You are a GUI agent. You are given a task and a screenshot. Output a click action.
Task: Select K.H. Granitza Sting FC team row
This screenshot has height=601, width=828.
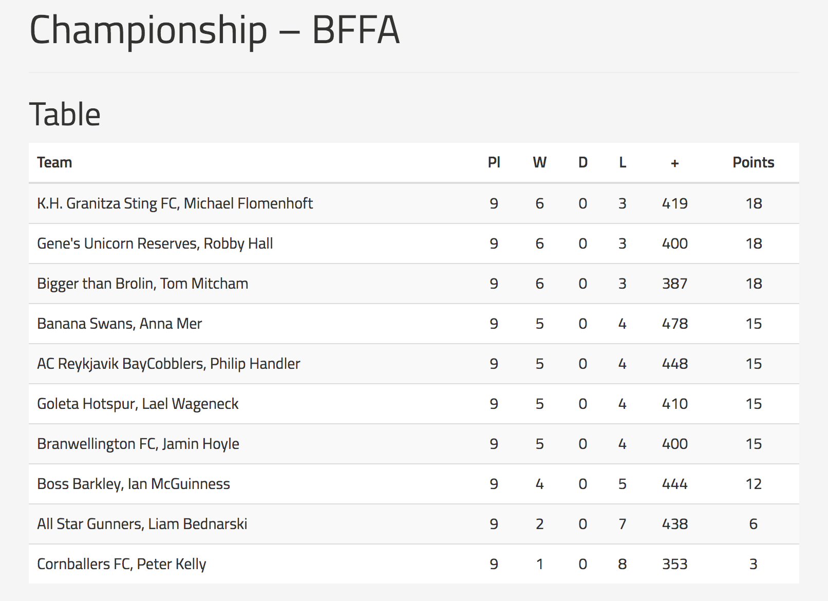[414, 203]
